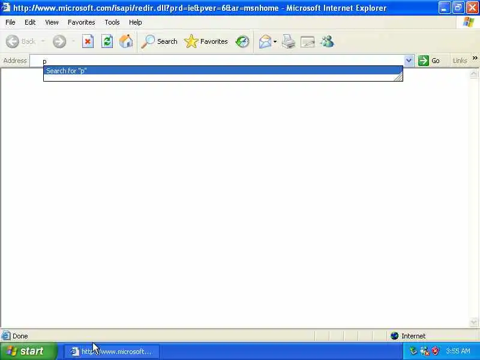
Task: Open the Favorites star panel
Action: [206, 41]
